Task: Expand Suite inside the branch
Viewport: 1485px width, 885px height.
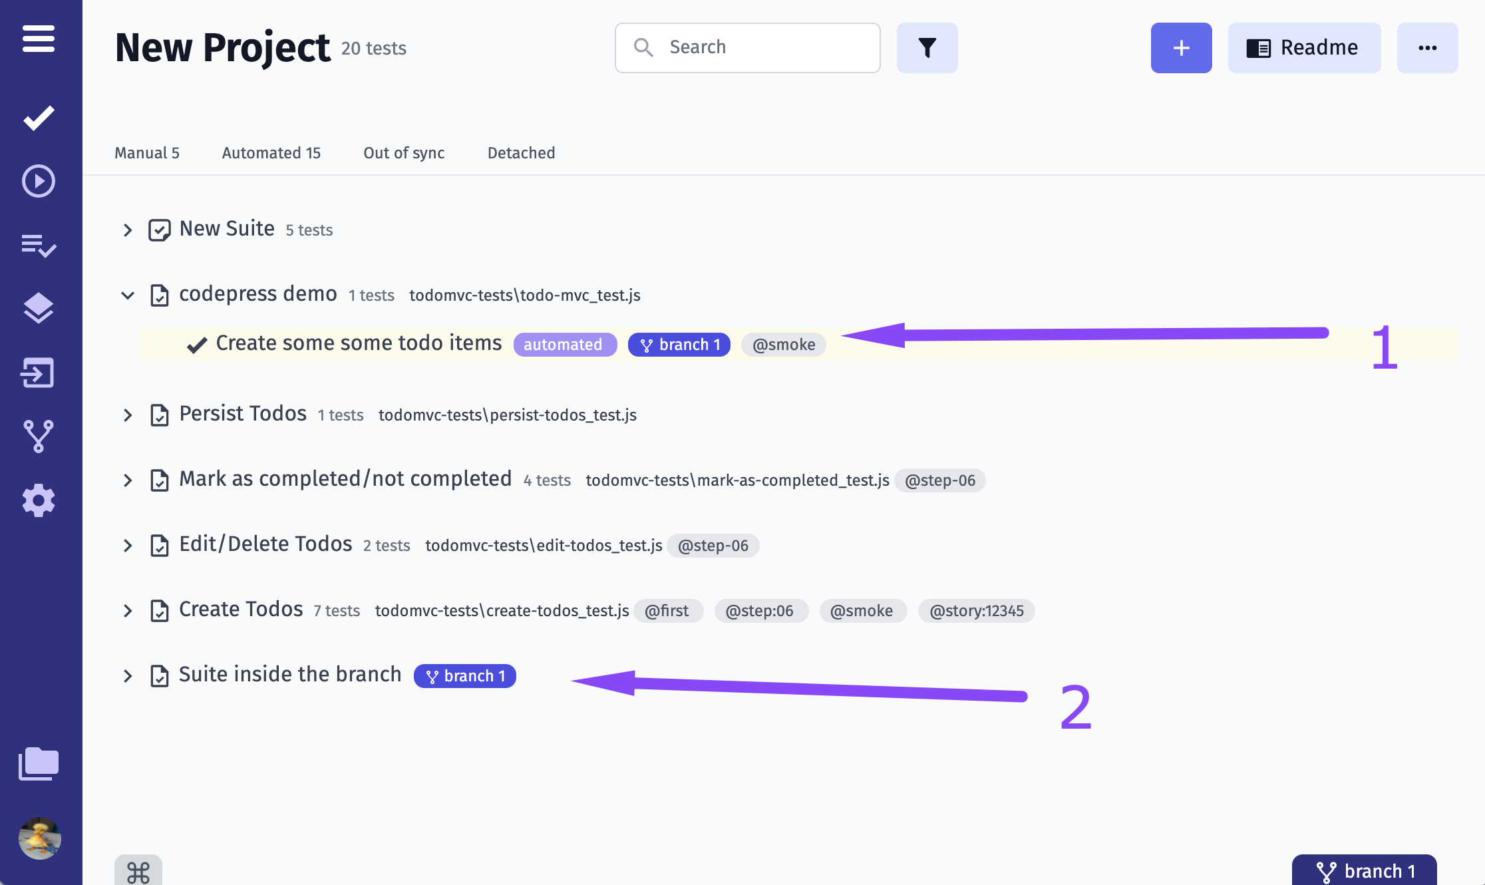Action: tap(128, 676)
